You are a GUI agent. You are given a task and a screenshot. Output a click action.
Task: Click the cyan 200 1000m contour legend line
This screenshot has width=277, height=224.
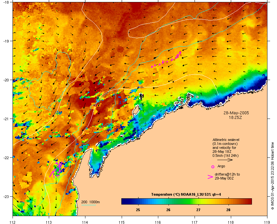[x=88, y=205]
